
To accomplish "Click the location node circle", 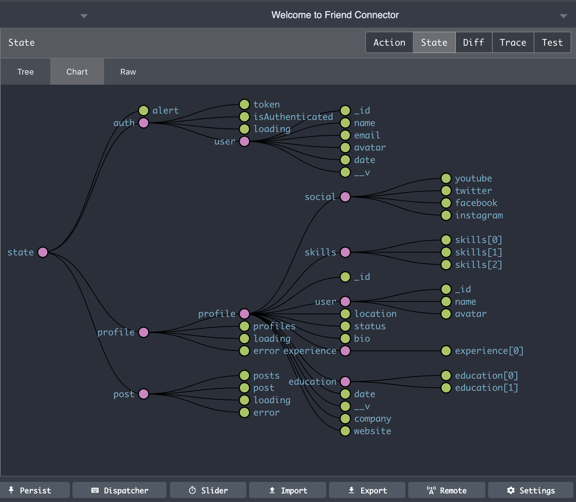I will pos(345,314).
